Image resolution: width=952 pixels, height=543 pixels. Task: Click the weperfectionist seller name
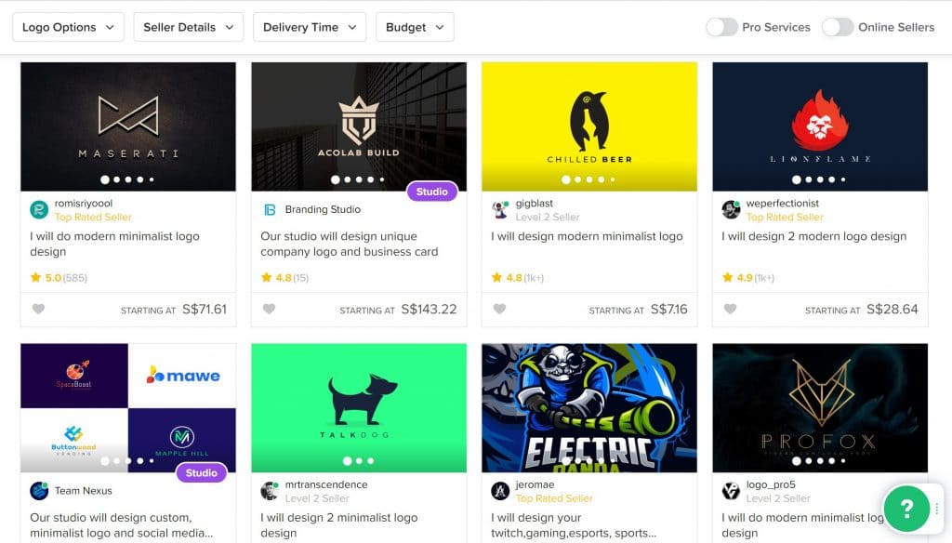[x=782, y=203]
